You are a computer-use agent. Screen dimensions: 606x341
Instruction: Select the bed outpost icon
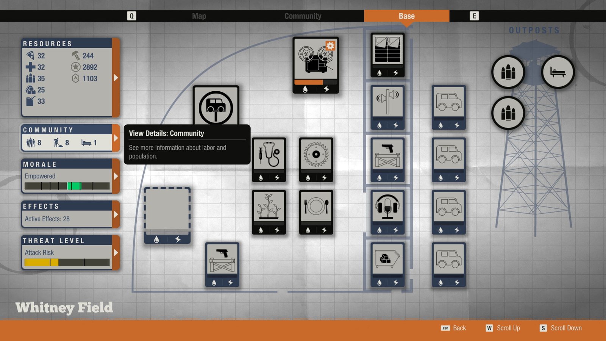[558, 72]
